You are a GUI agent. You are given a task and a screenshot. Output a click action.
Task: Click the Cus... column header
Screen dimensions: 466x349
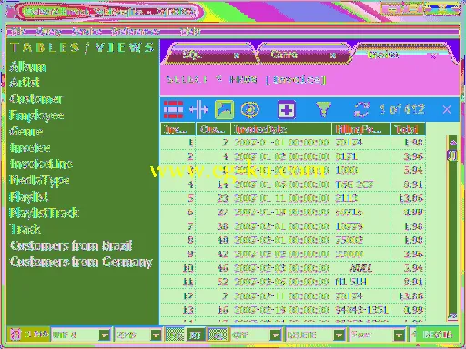tap(213, 129)
